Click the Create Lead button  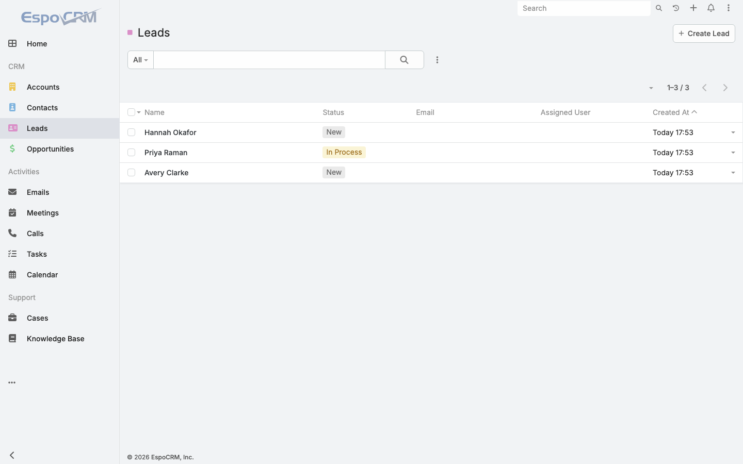(x=704, y=34)
